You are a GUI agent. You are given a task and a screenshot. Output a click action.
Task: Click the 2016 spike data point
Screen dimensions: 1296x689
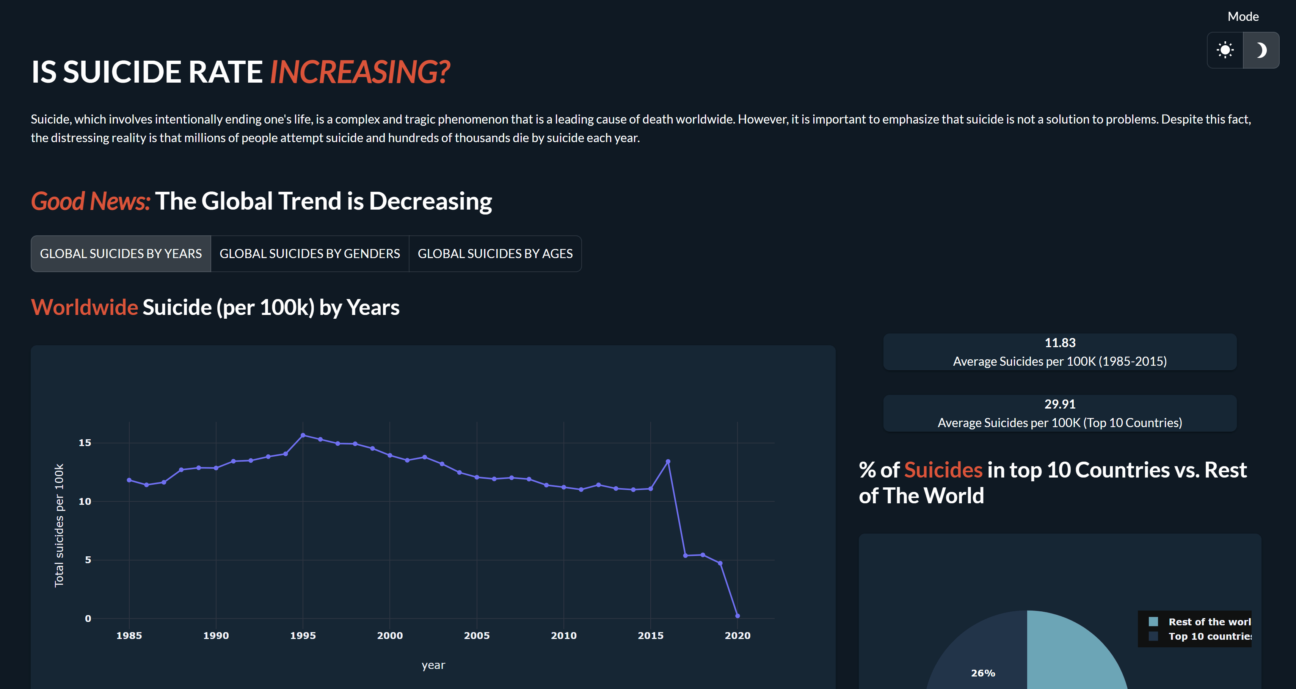tap(668, 461)
